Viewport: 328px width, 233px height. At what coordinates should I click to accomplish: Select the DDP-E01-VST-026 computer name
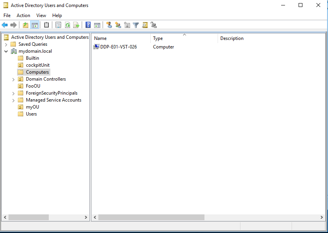coord(118,47)
